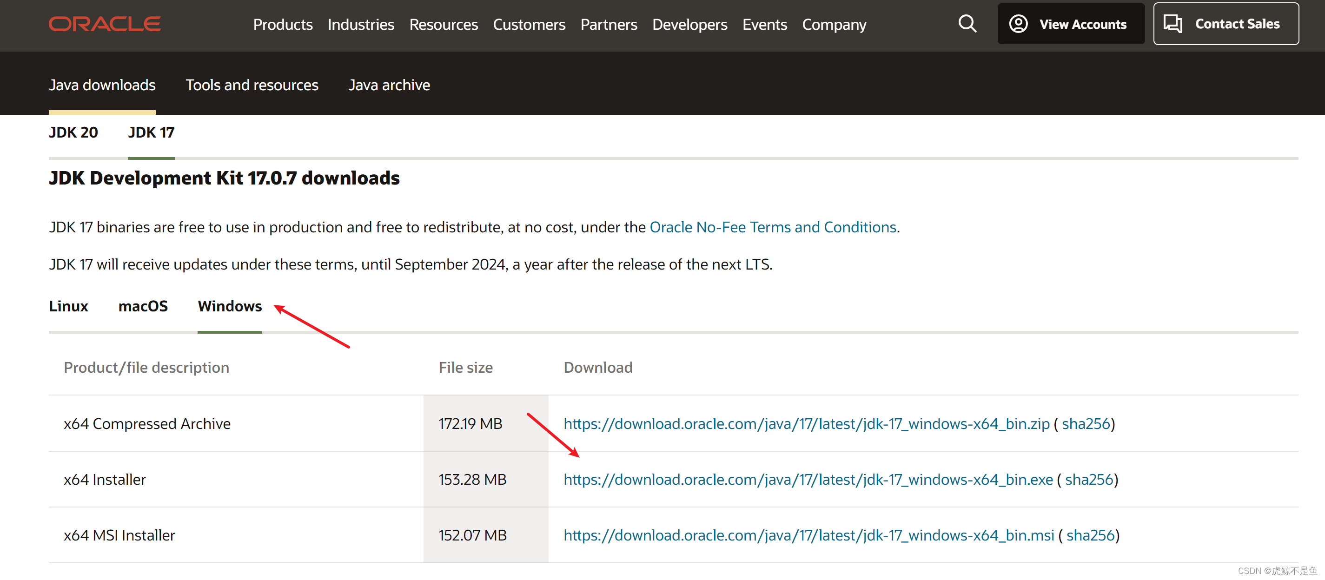Click the 'x64 MSI Installer' description cell
Viewport: 1325px width, 580px height.
coord(119,535)
